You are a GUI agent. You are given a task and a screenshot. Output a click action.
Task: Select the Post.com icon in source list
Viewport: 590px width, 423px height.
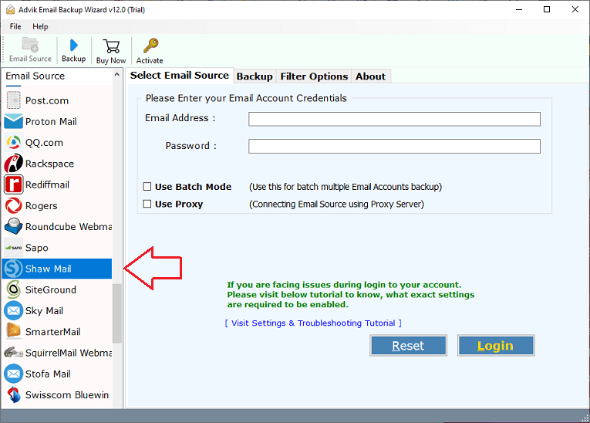click(14, 100)
